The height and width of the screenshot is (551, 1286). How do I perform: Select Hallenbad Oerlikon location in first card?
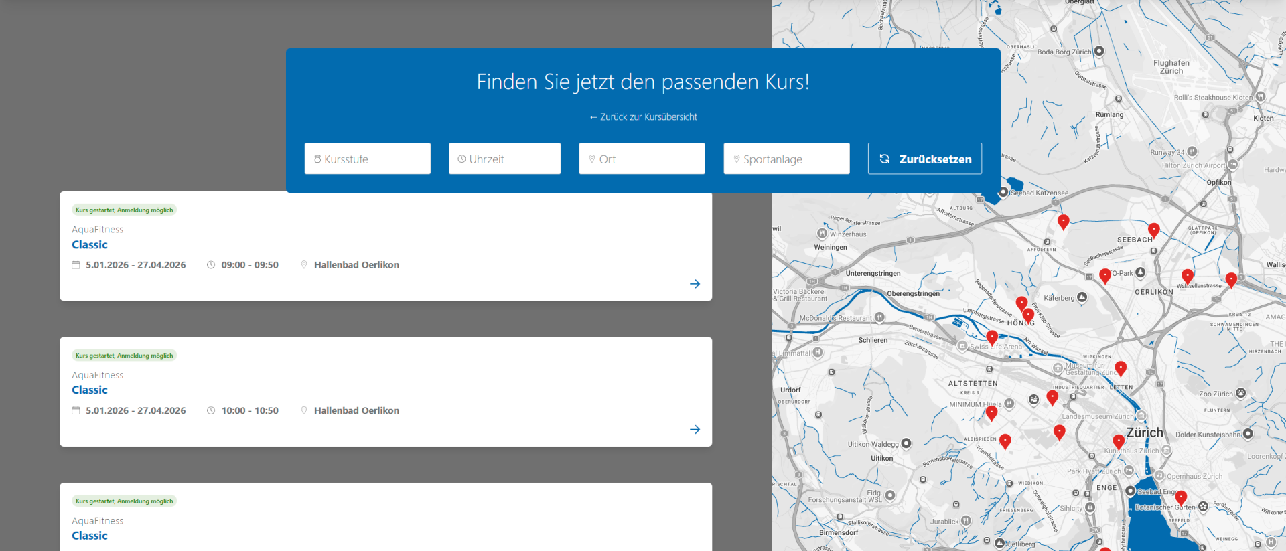(x=356, y=265)
